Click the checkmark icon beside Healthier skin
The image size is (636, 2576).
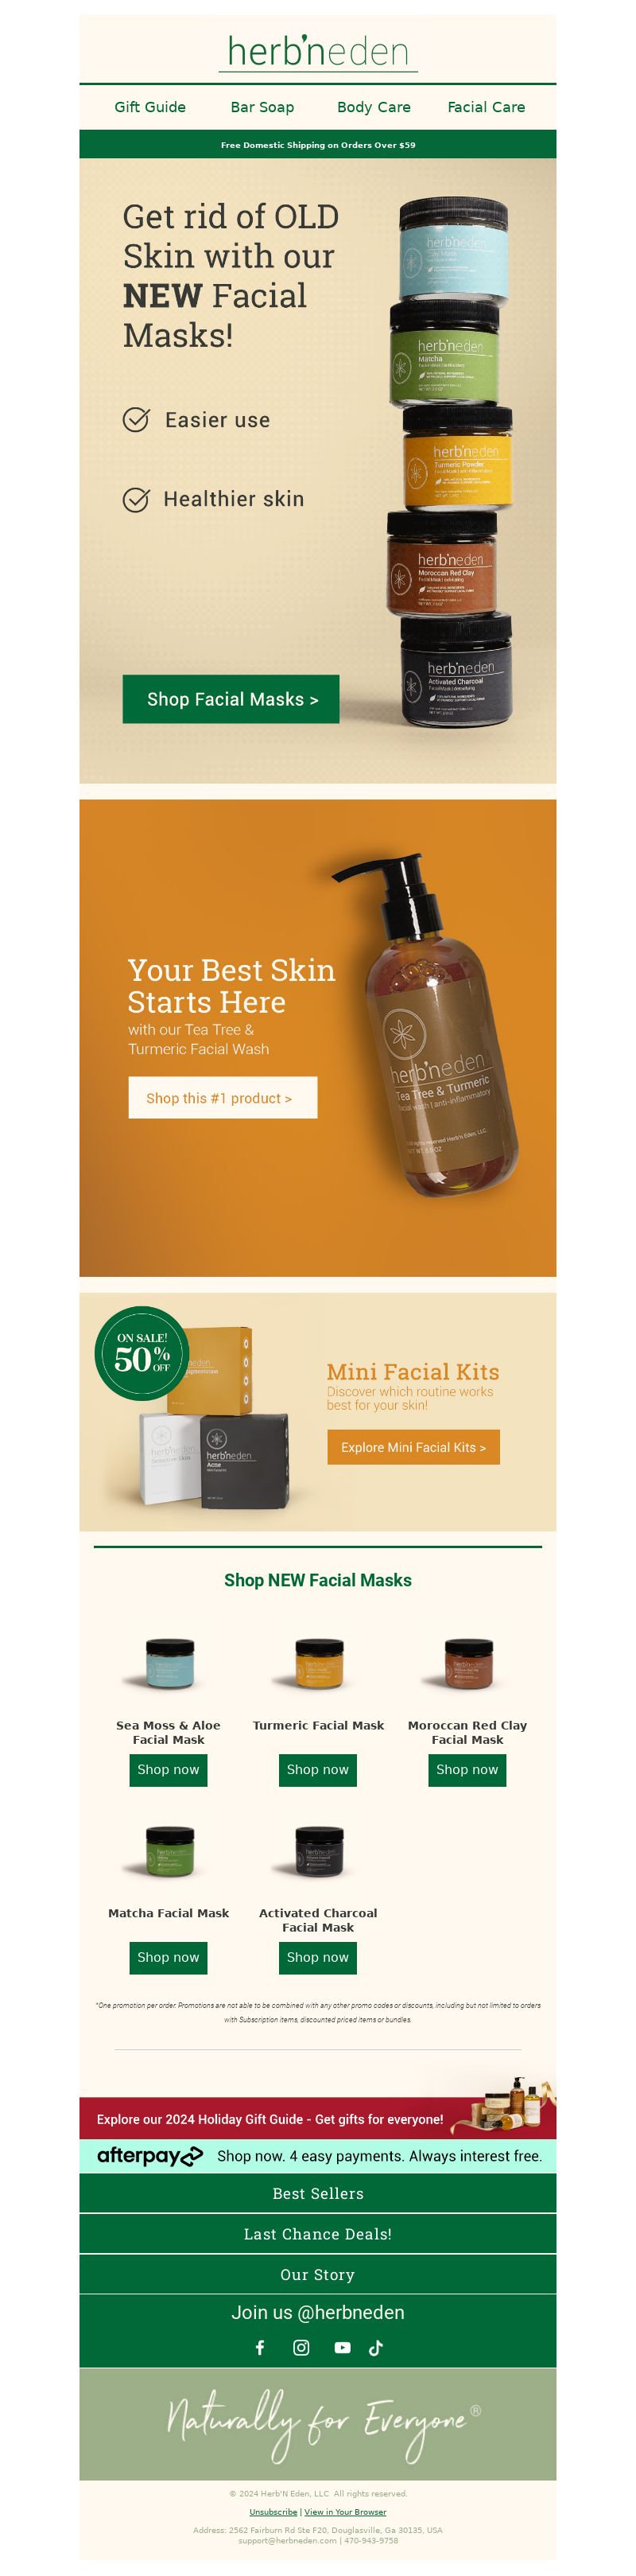pyautogui.click(x=136, y=498)
